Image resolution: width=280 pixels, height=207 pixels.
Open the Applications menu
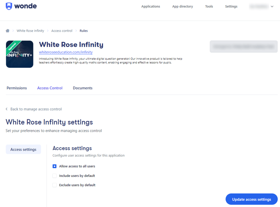151,6
